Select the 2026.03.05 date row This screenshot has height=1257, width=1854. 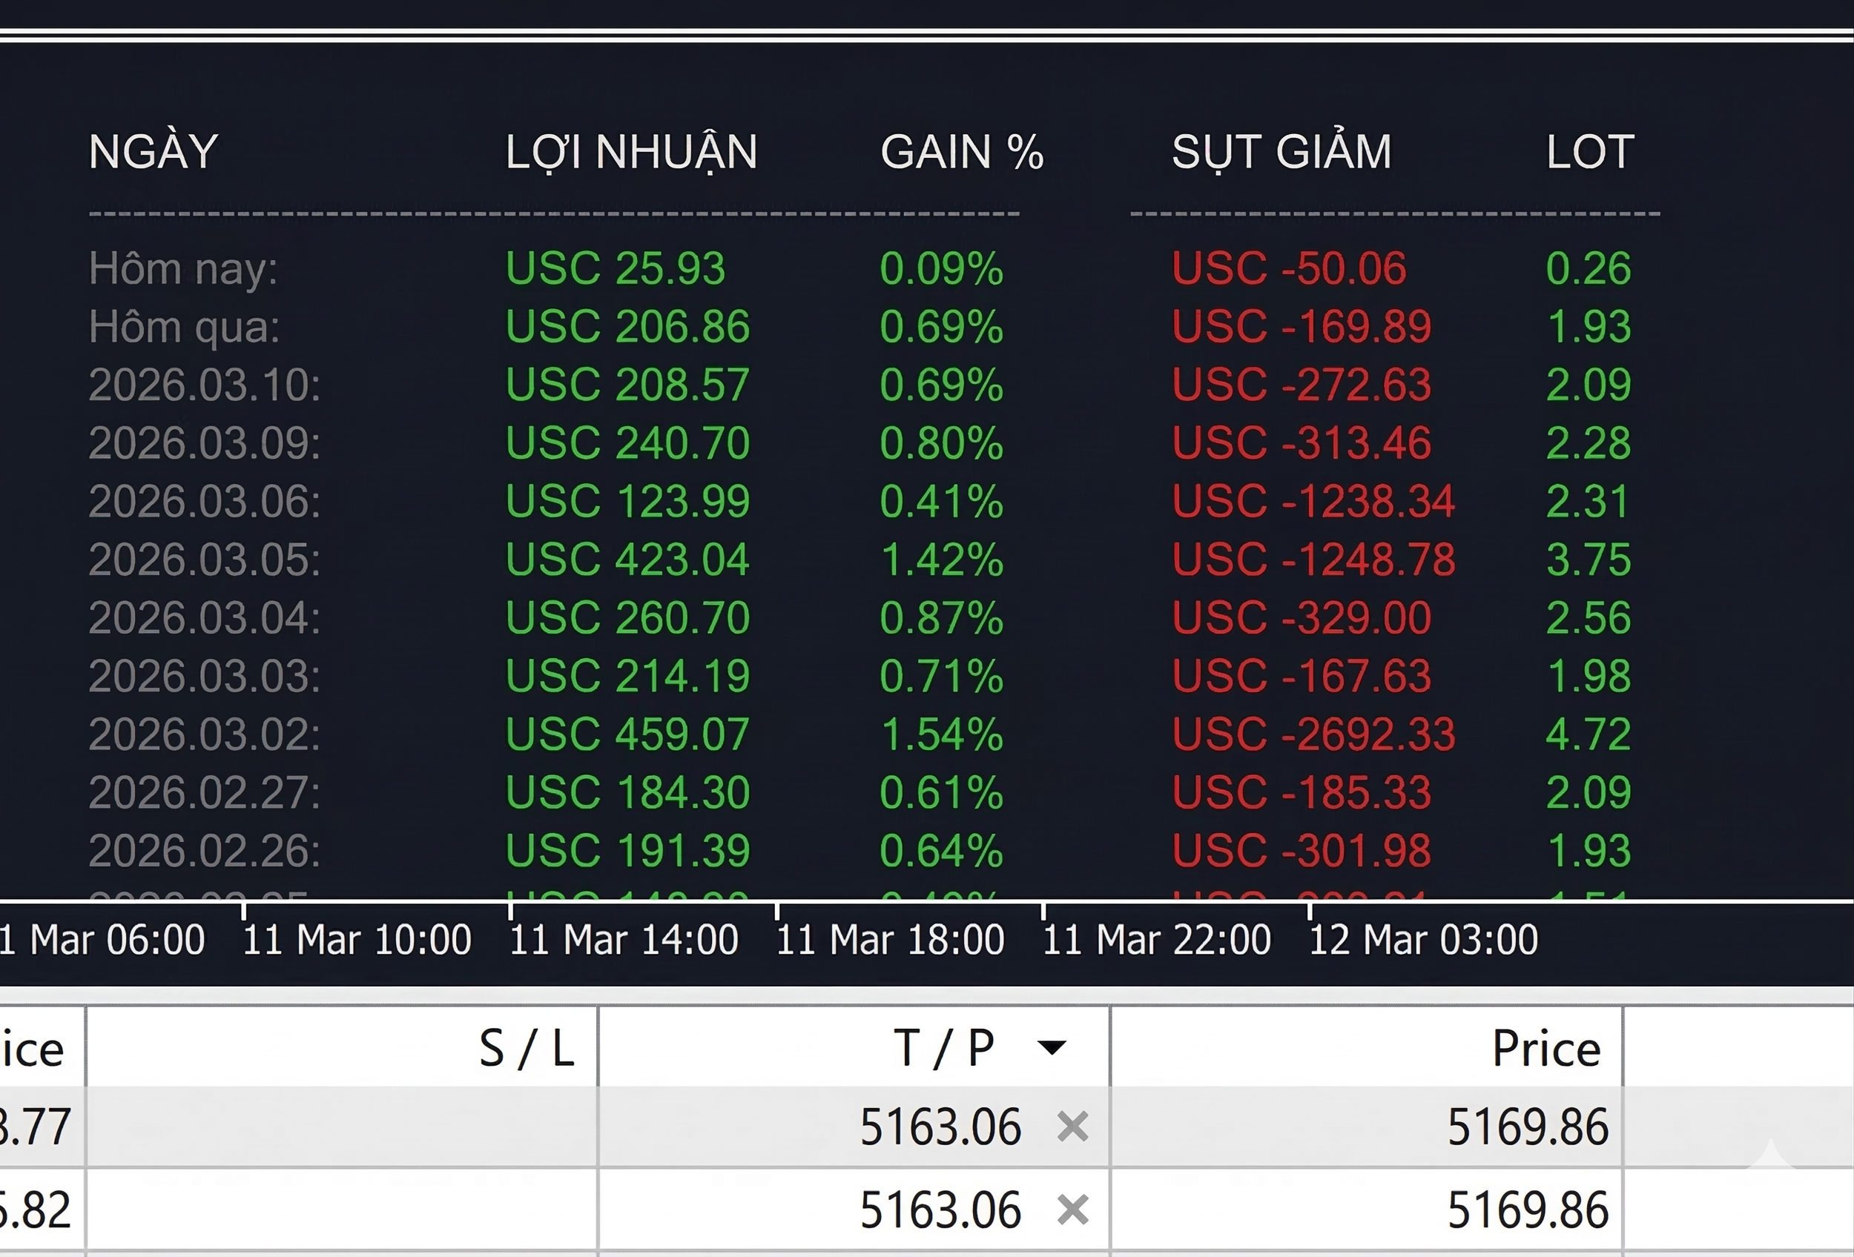(x=204, y=560)
